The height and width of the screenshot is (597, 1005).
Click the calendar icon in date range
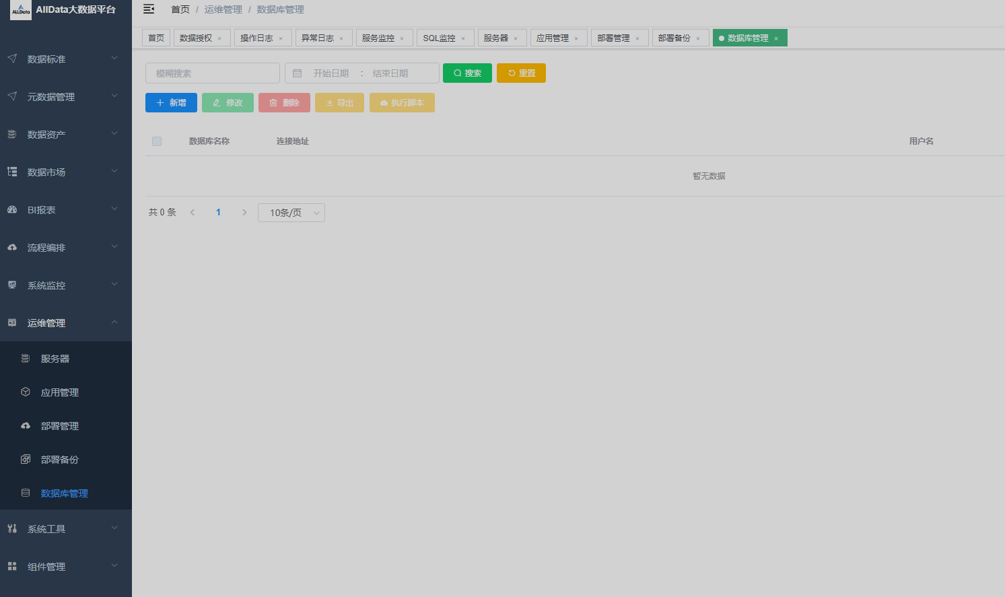pos(297,73)
